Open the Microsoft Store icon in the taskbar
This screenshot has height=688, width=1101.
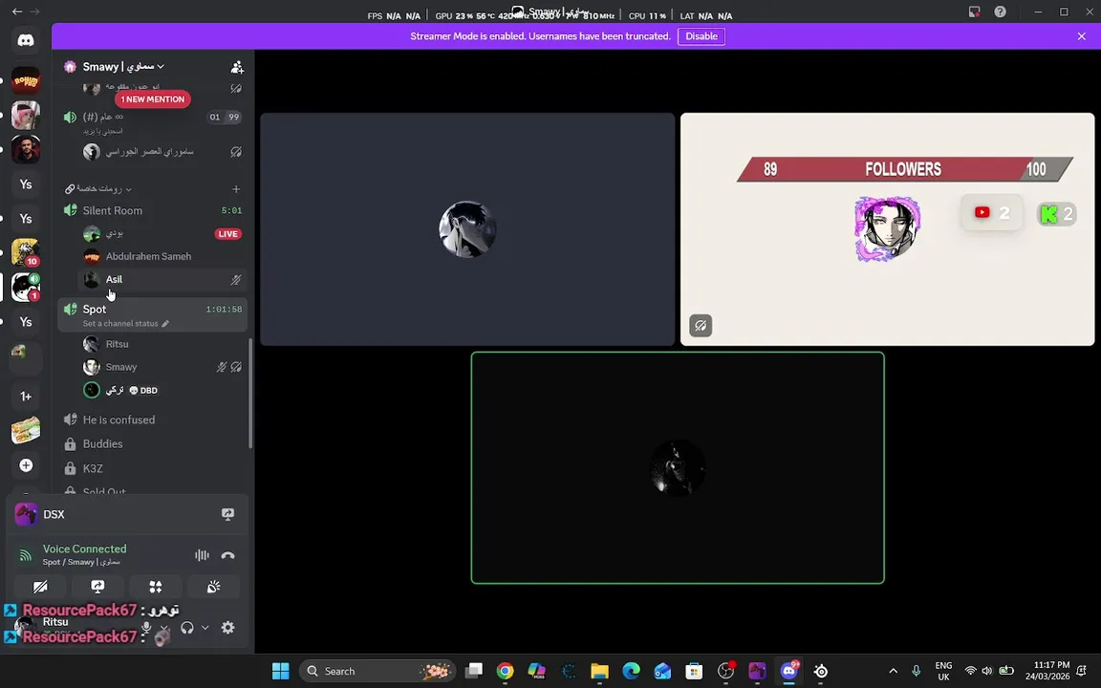pos(694,671)
